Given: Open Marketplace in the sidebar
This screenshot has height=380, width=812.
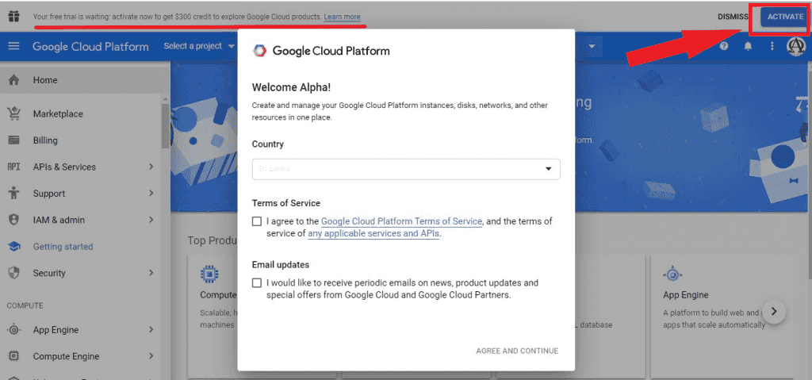Looking at the screenshot, I should coord(81,113).
